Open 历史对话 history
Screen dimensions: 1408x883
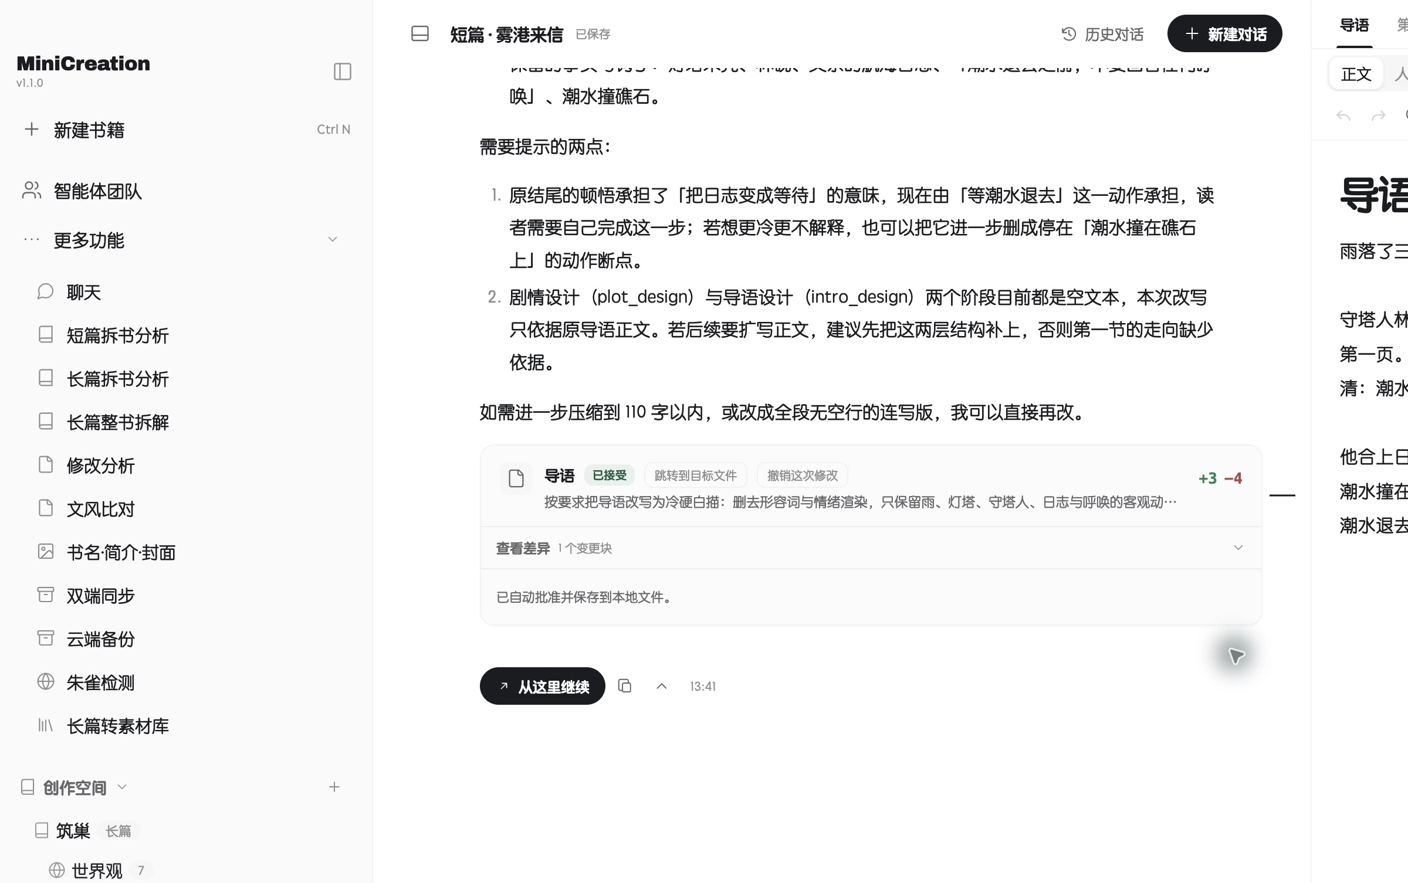[x=1103, y=34]
